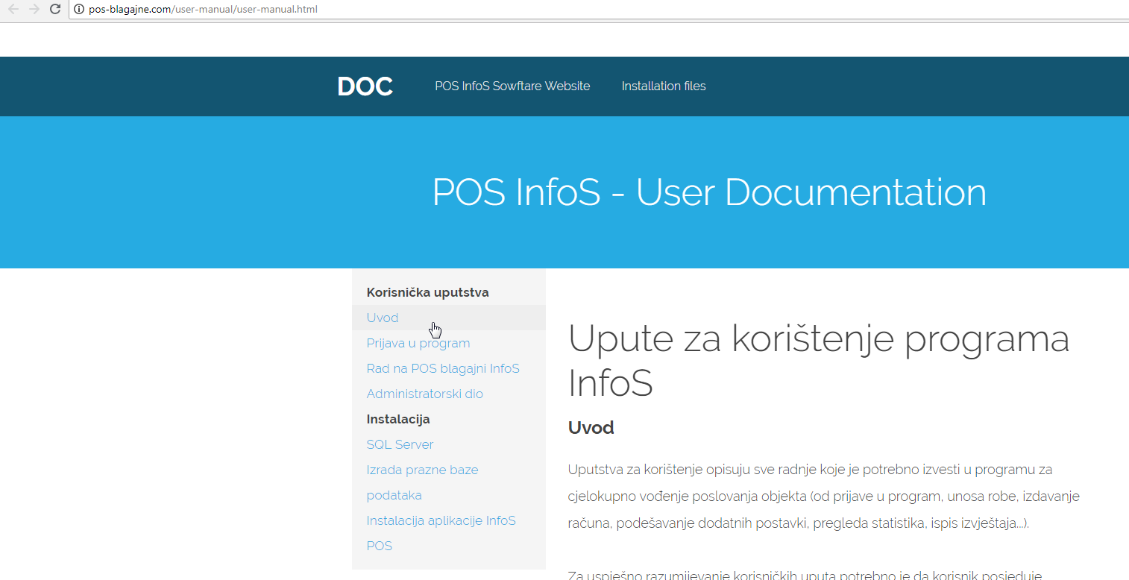The height and width of the screenshot is (580, 1129).
Task: Open POS InfoS Sowftare Website link
Action: point(512,86)
